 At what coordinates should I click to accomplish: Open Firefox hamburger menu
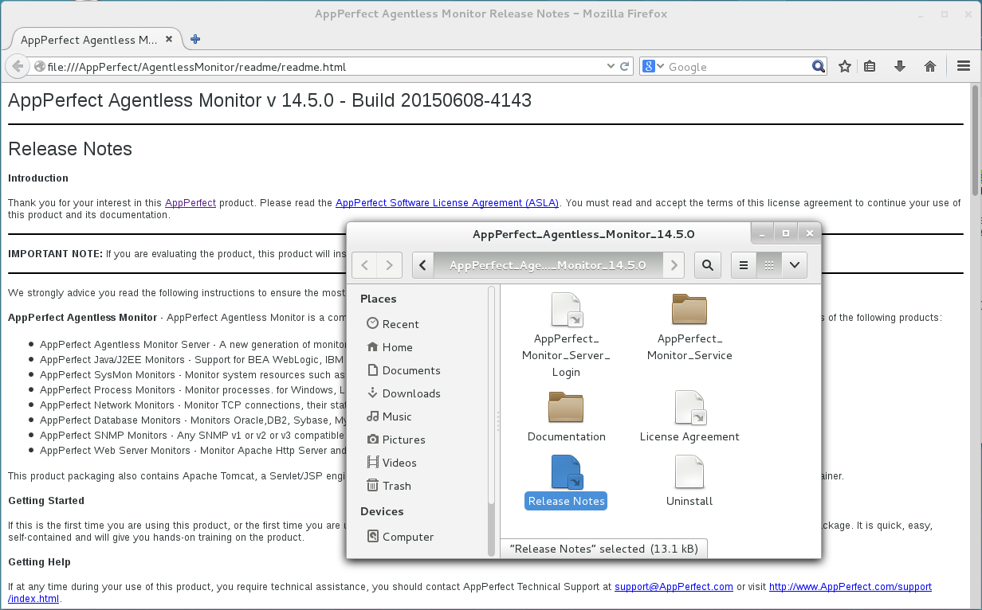pyautogui.click(x=964, y=67)
